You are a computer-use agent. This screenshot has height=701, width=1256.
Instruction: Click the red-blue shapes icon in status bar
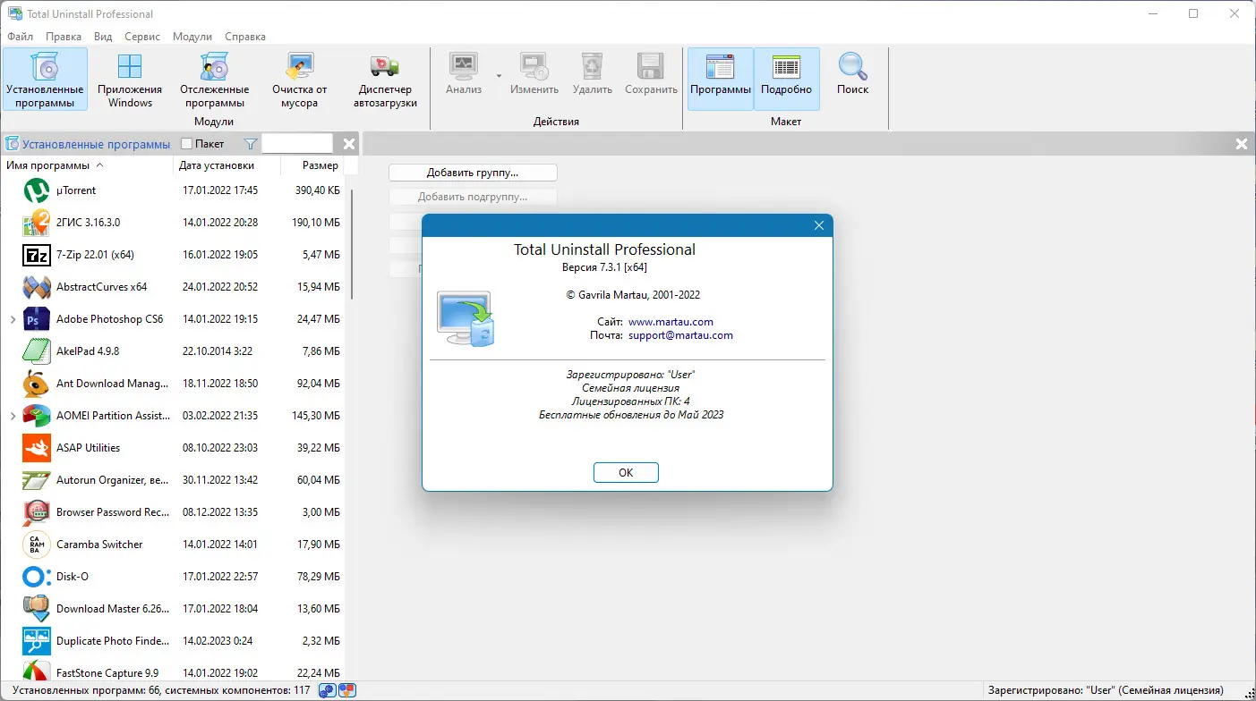pyautogui.click(x=347, y=690)
